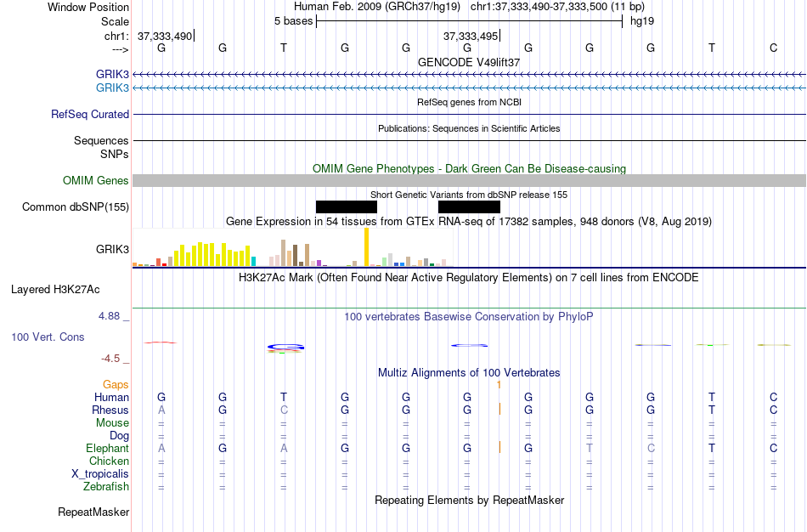Click the Scale label

click(x=115, y=21)
